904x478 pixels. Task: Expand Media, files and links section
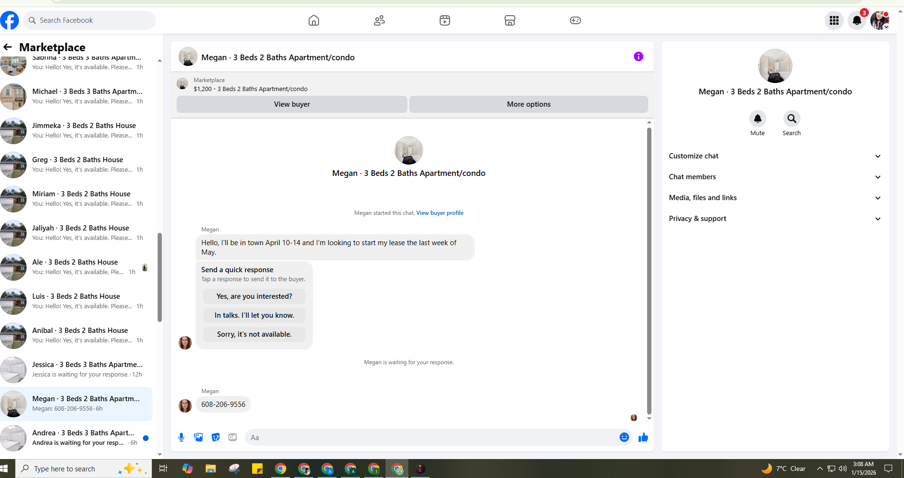point(775,198)
